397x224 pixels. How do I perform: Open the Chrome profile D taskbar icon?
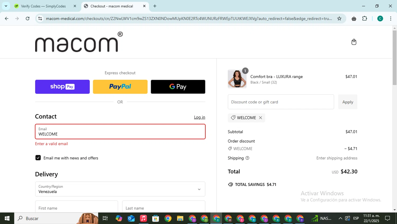click(300, 218)
